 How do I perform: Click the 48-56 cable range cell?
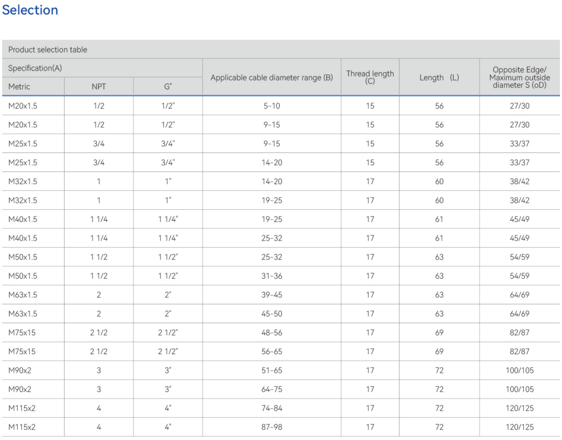tap(272, 333)
